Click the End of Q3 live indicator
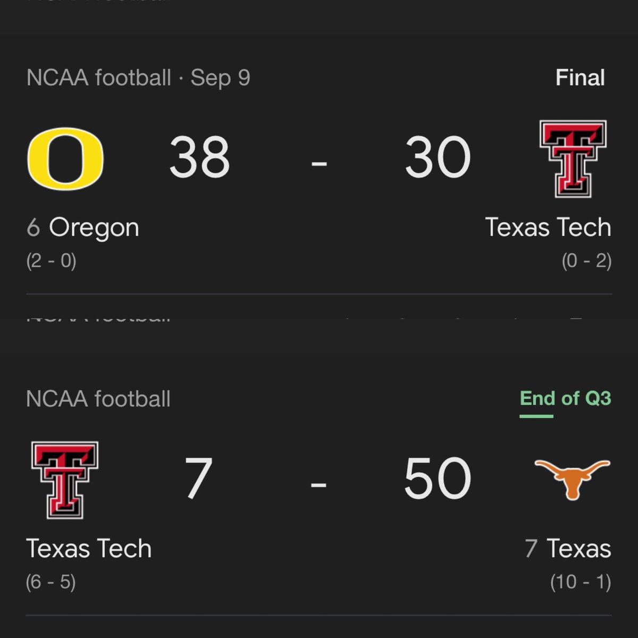Image resolution: width=638 pixels, height=638 pixels. pyautogui.click(x=566, y=398)
